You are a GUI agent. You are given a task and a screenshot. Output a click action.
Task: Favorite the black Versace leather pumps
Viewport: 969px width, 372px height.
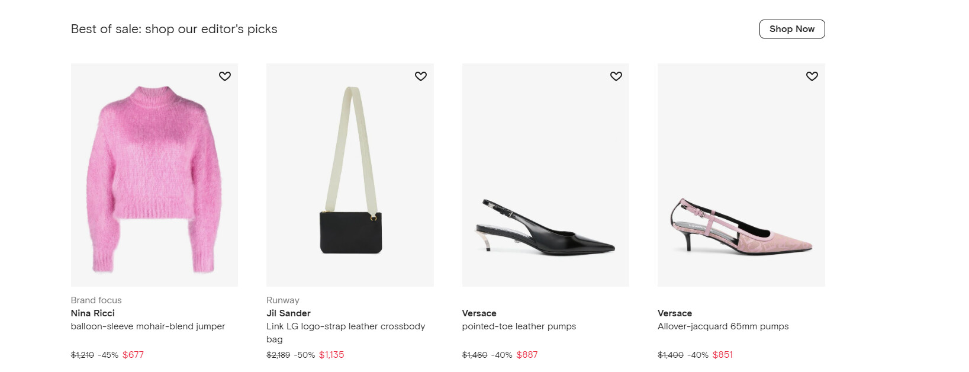(x=616, y=76)
